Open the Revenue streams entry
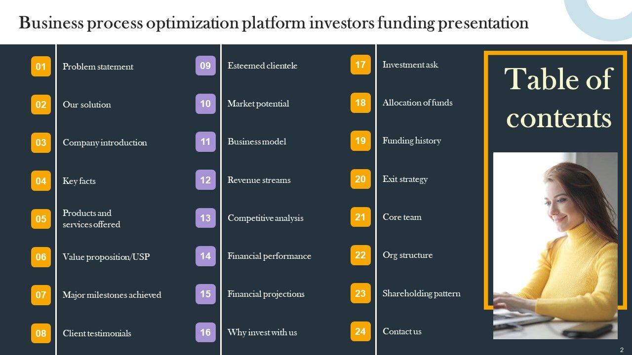Viewport: 632px width, 355px height. [x=259, y=180]
